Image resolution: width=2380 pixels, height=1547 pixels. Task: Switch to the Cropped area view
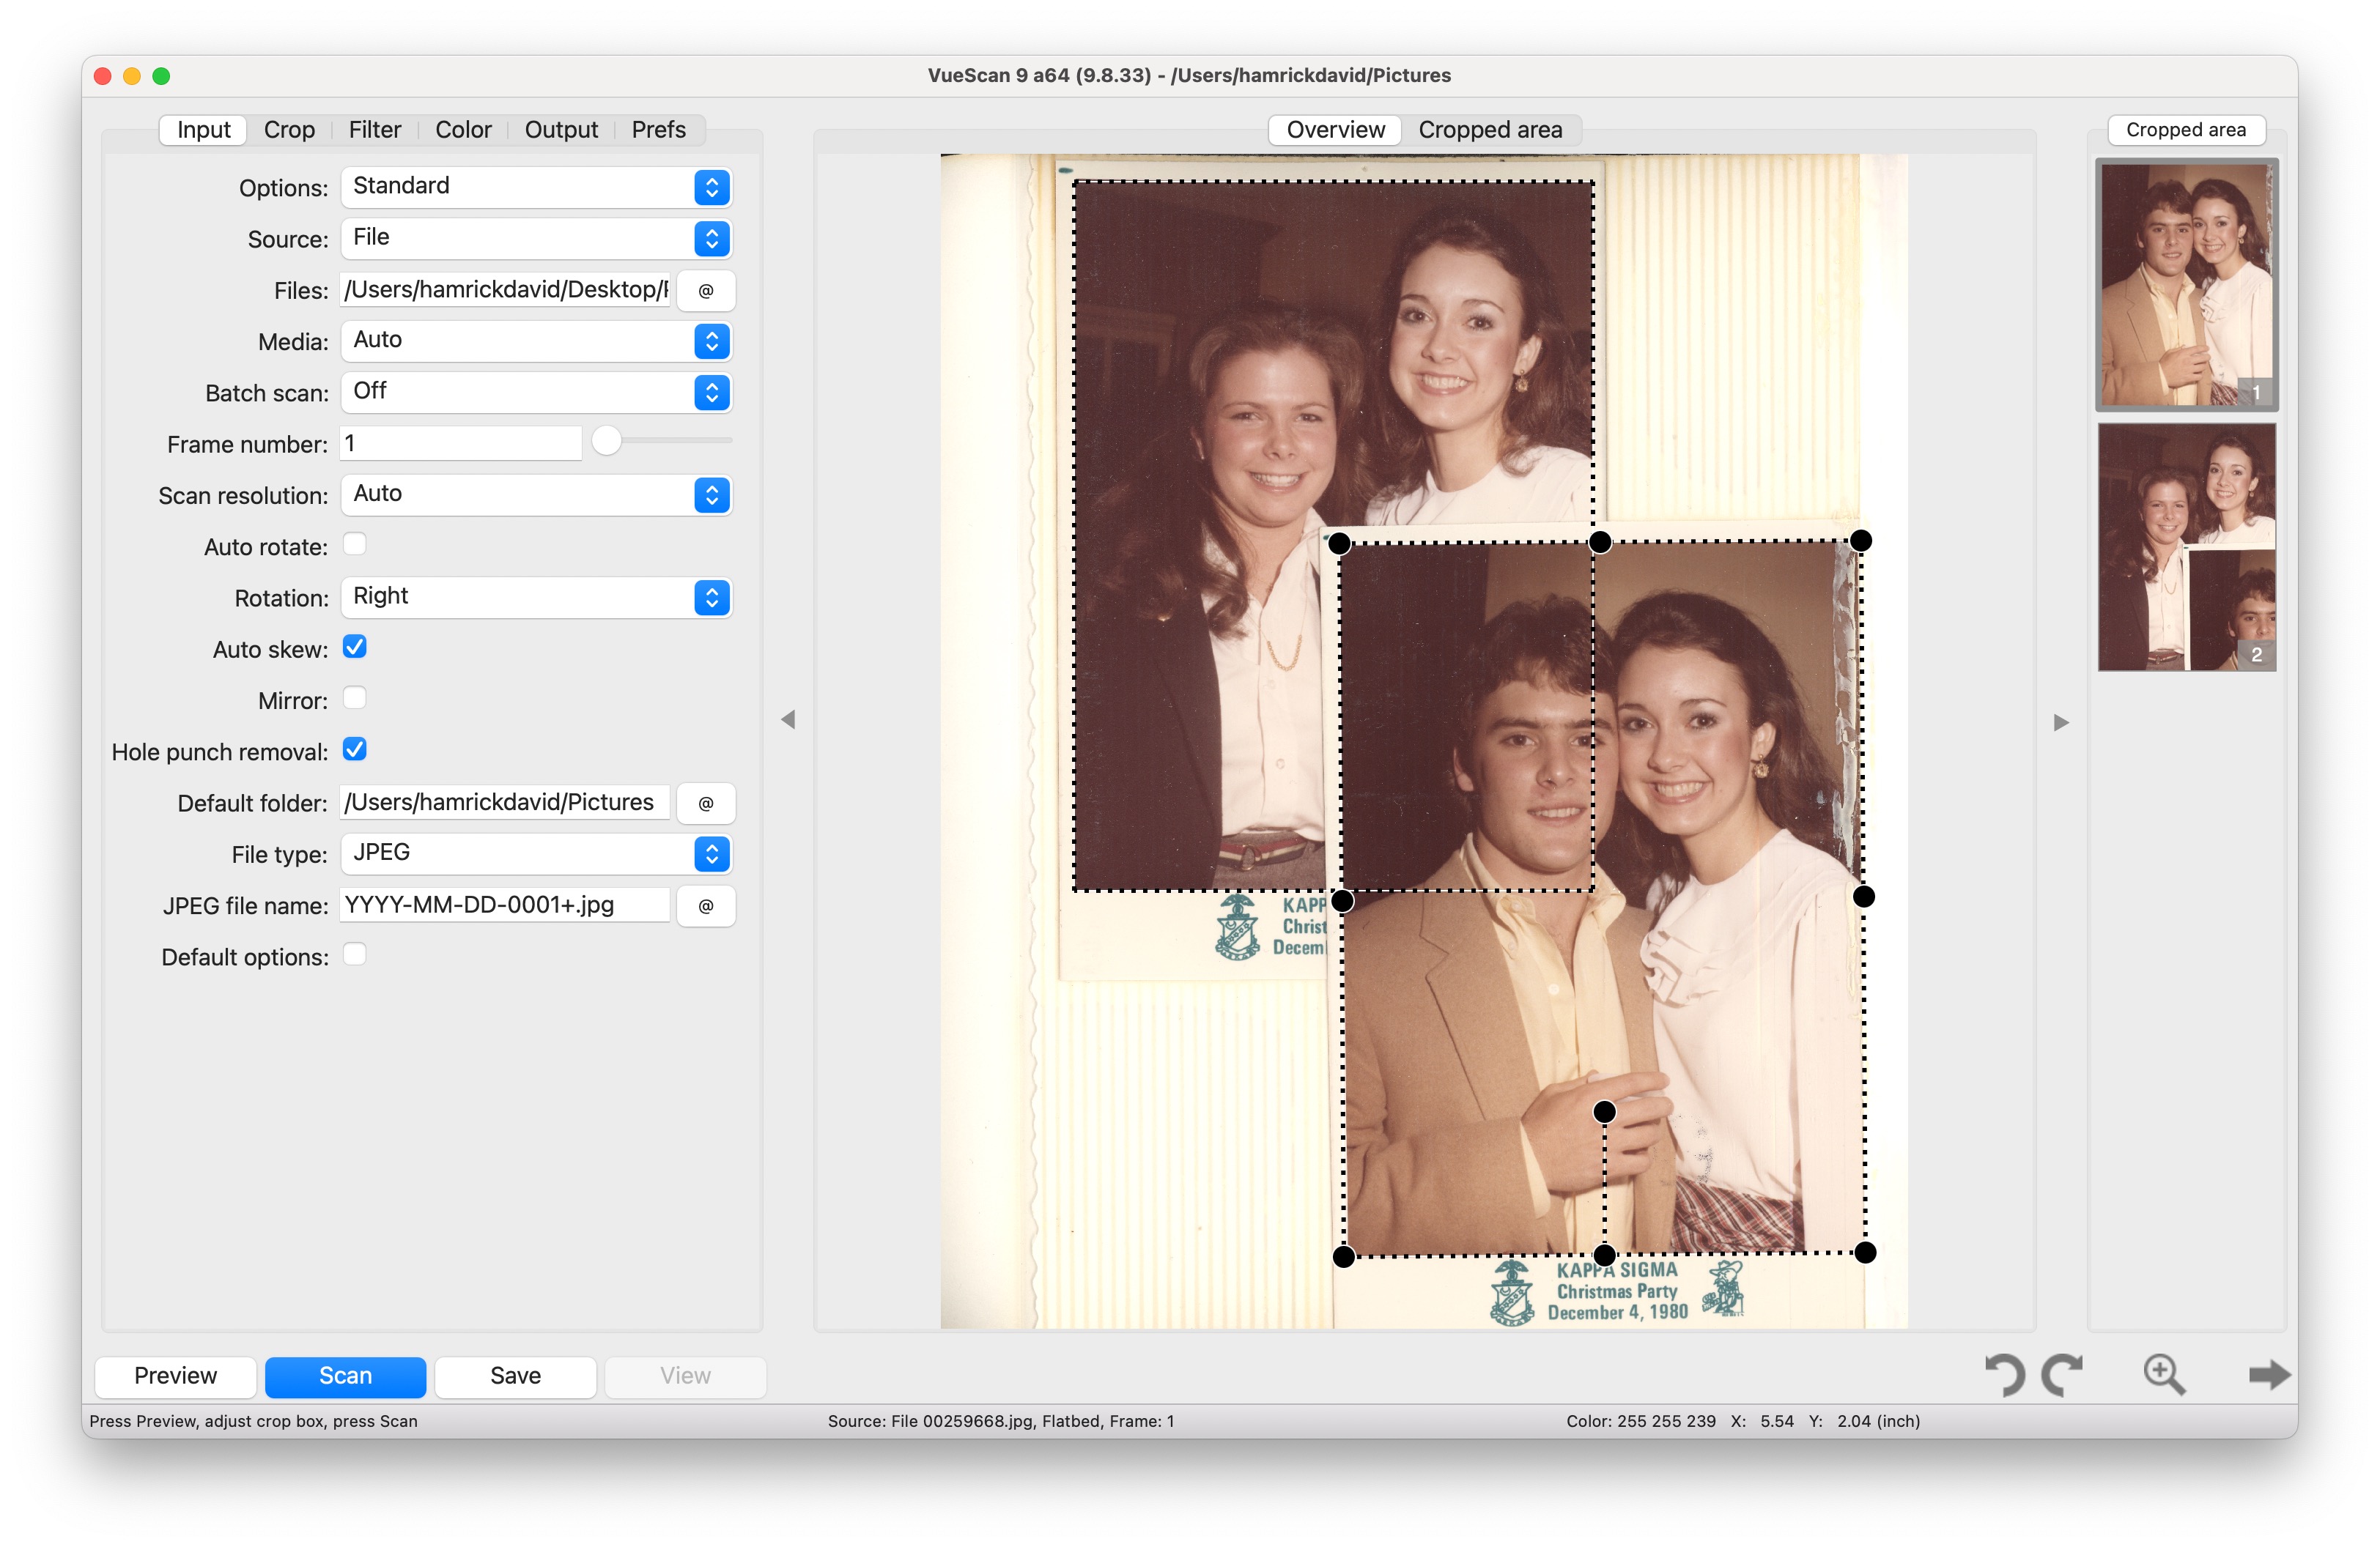click(1491, 130)
